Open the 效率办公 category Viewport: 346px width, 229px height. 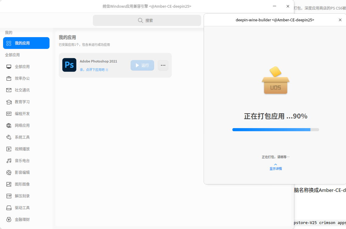(x=26, y=78)
